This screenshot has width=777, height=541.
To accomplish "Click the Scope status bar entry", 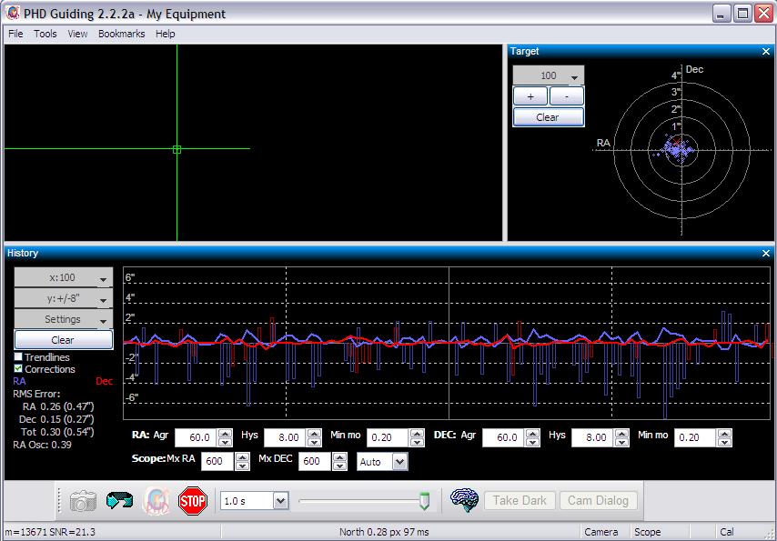I will click(x=647, y=532).
